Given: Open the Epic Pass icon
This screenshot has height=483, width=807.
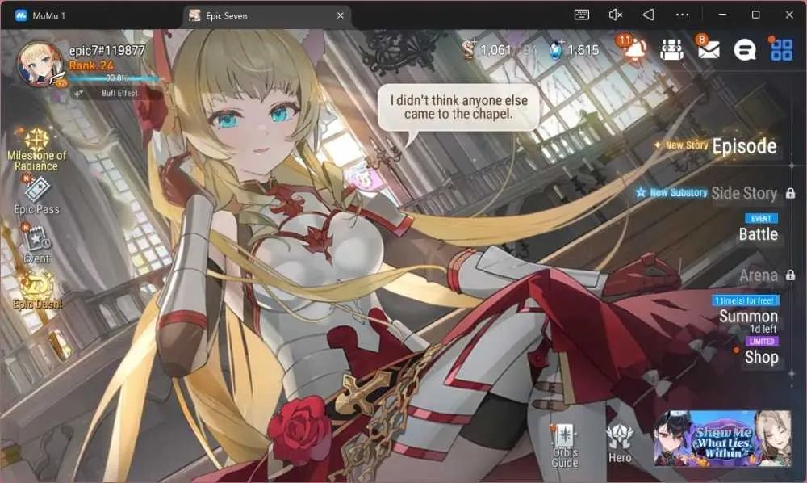Looking at the screenshot, I should (x=36, y=195).
